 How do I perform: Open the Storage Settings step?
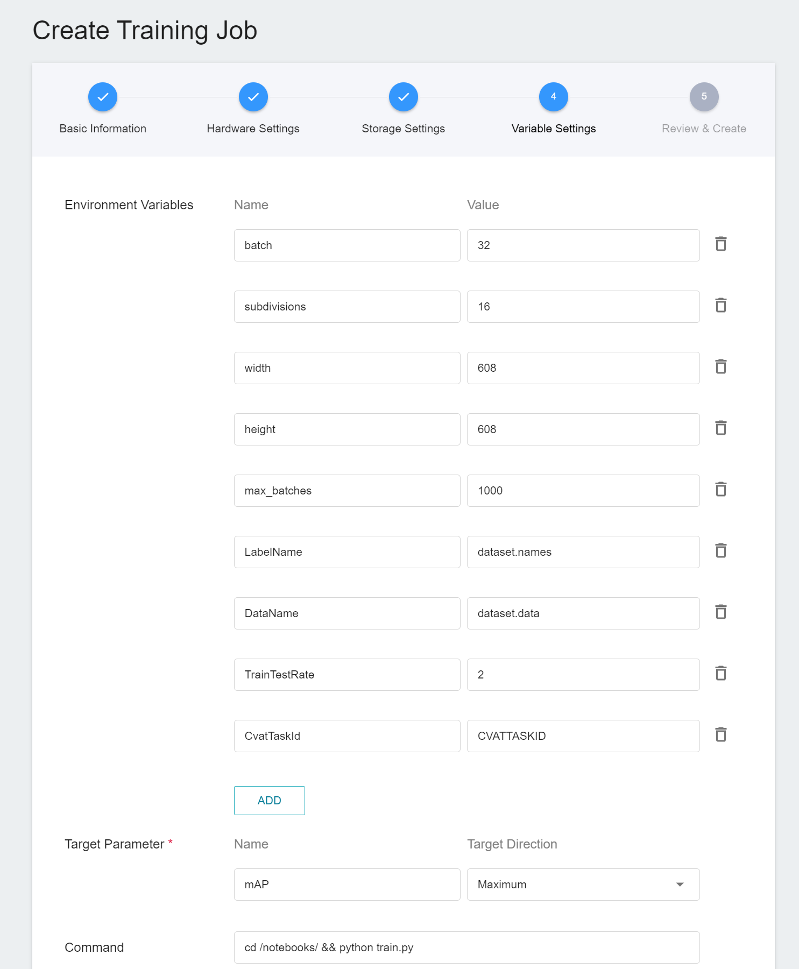coord(404,97)
